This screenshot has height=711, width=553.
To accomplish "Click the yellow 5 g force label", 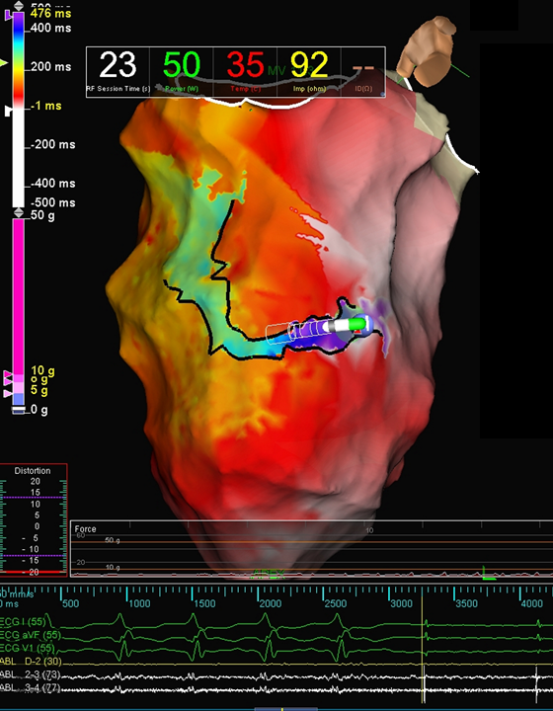I will tap(39, 390).
